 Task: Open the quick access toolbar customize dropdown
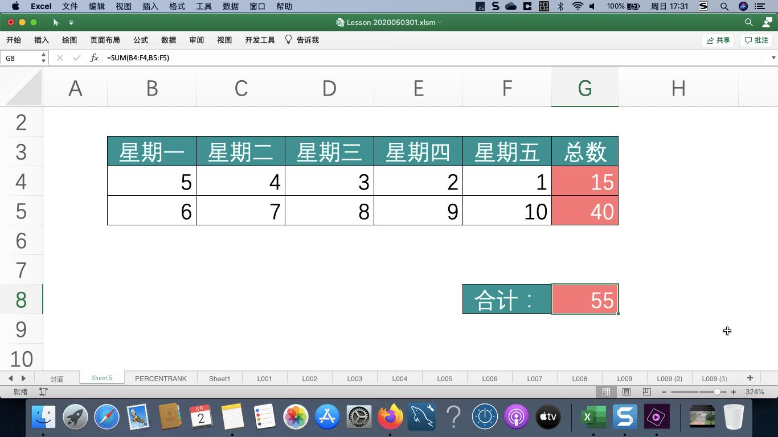coord(71,23)
